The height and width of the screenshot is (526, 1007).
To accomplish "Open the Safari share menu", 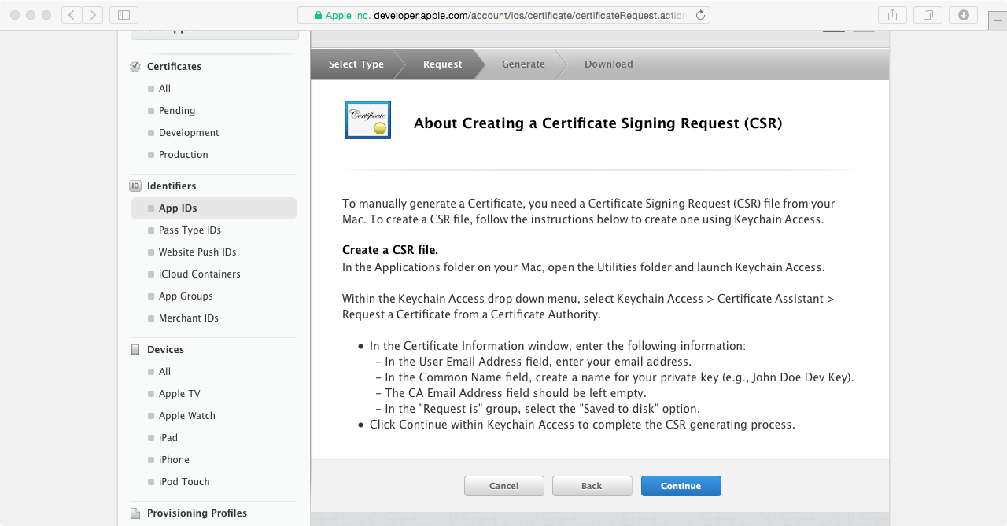I will (x=892, y=15).
